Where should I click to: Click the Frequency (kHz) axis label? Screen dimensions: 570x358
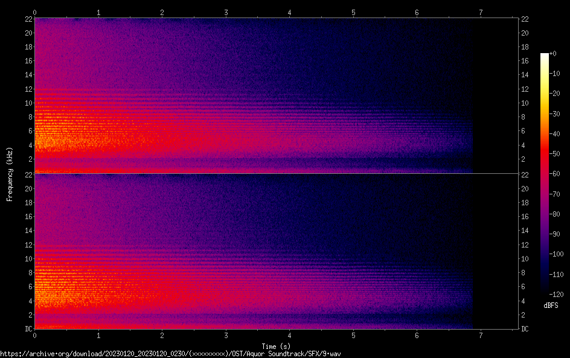coord(10,173)
